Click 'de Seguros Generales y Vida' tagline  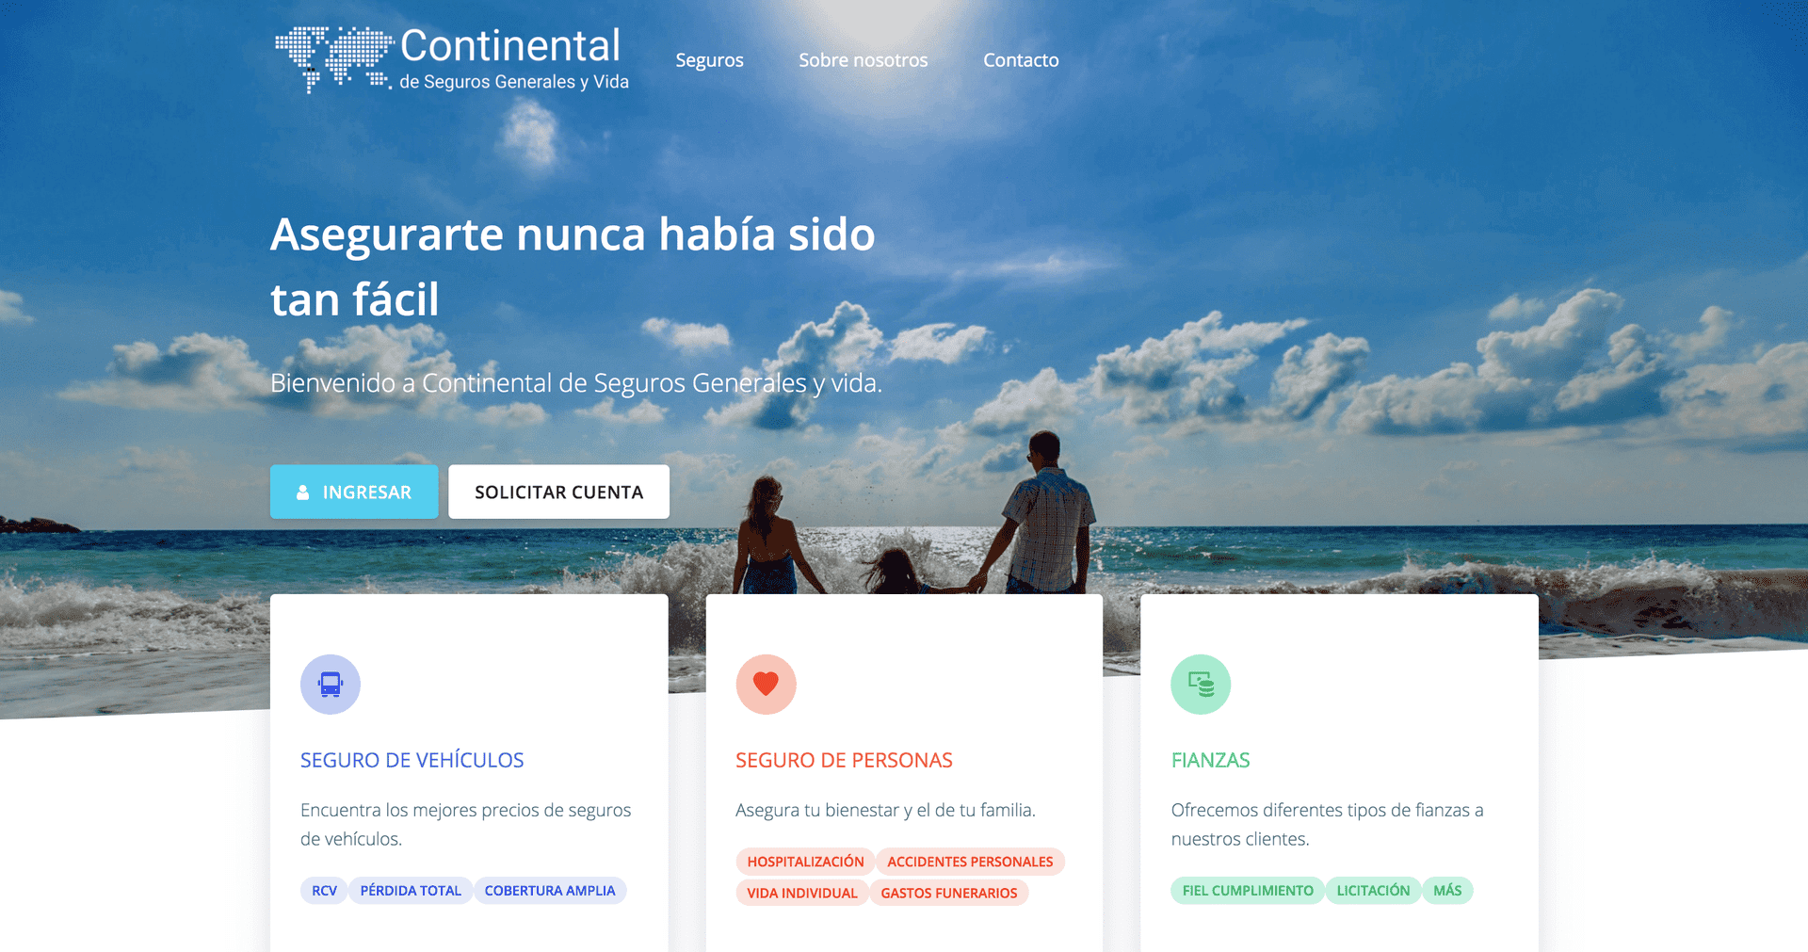[x=514, y=82]
